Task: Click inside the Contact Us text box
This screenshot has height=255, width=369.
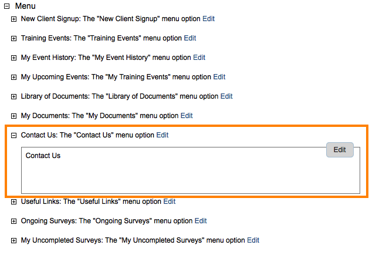Action: click(x=176, y=173)
